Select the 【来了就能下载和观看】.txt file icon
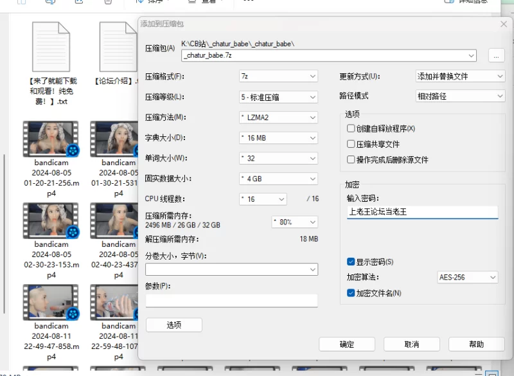 point(51,47)
